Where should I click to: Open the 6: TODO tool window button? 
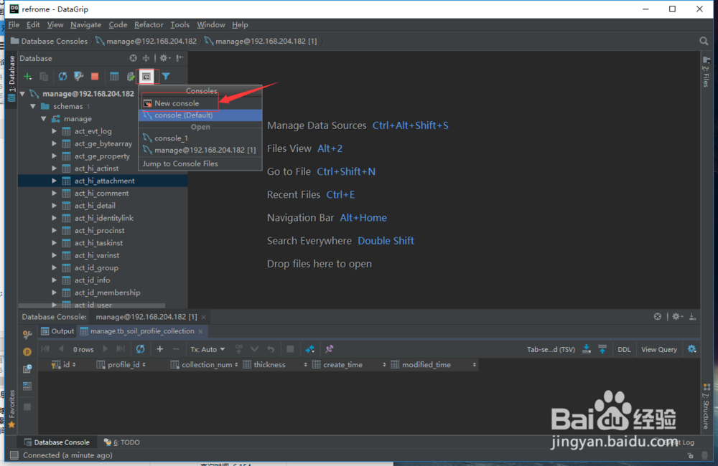point(122,442)
